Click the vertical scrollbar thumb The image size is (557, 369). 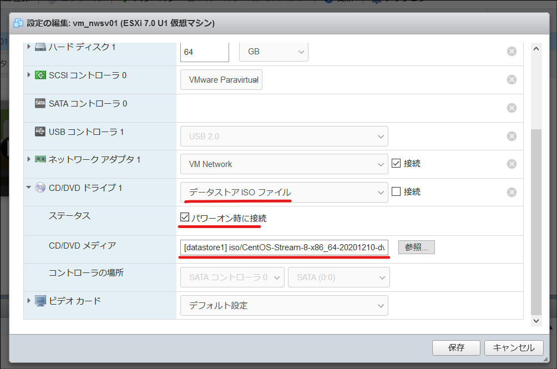536,221
